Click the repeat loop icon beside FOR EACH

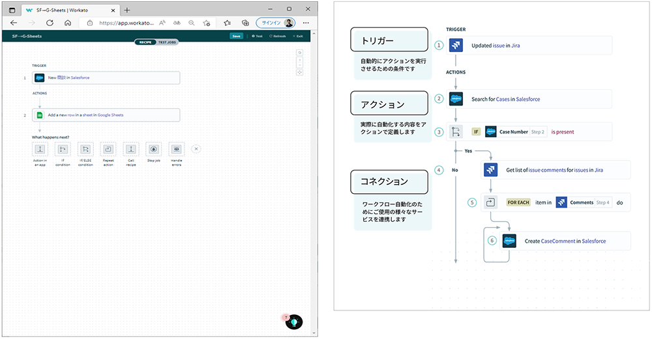[x=491, y=202]
